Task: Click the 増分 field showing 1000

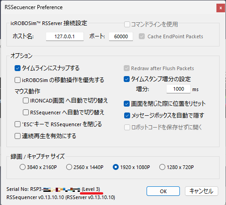Action: point(179,89)
